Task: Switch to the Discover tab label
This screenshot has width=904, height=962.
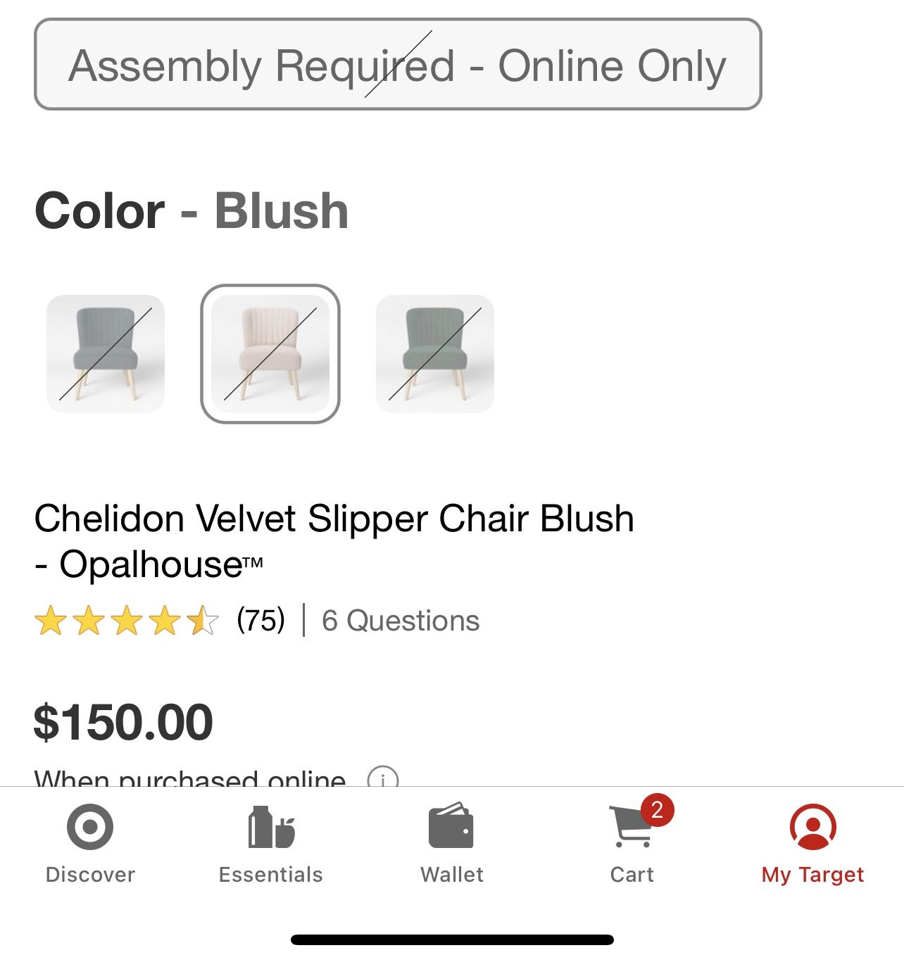Action: [x=90, y=874]
